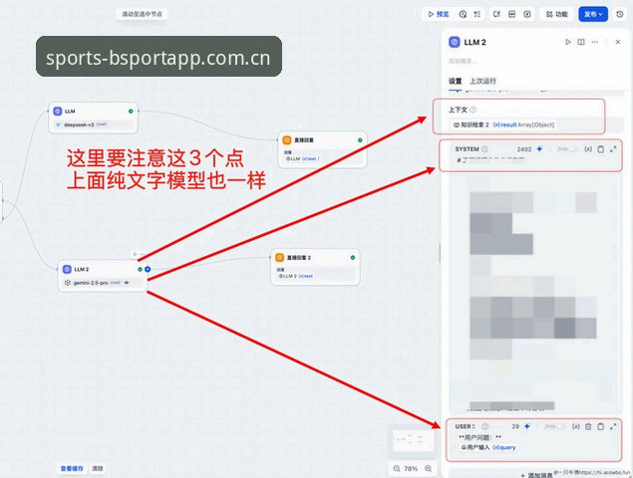Screen dimensions: 633x478
Task: Open the USER role selector dropdown
Action: pyautogui.click(x=466, y=426)
